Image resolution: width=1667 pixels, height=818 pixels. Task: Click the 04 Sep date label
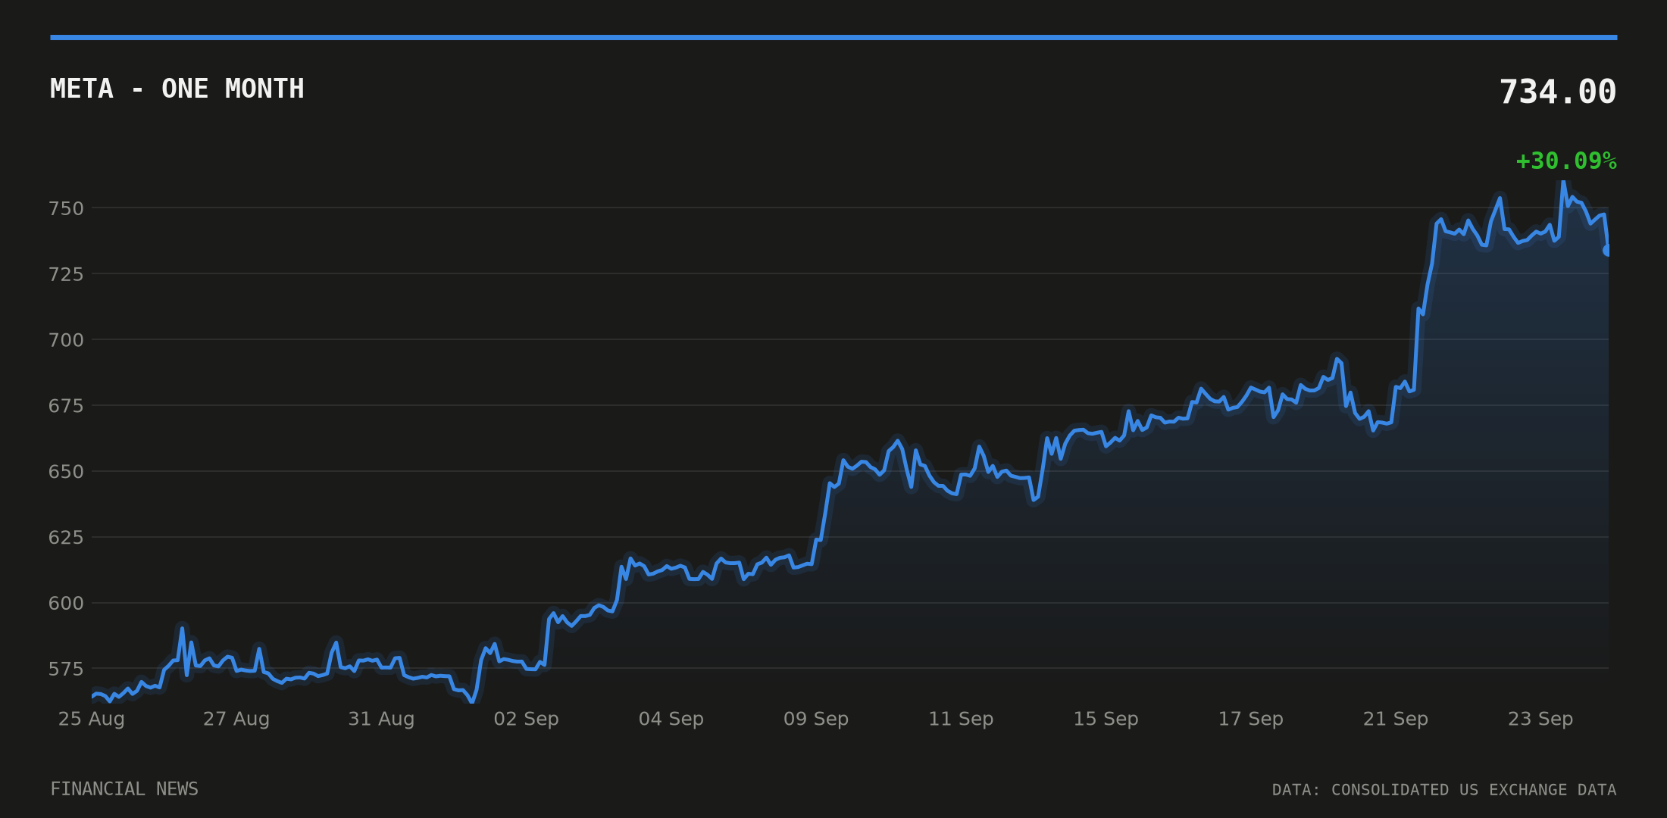pyautogui.click(x=671, y=719)
